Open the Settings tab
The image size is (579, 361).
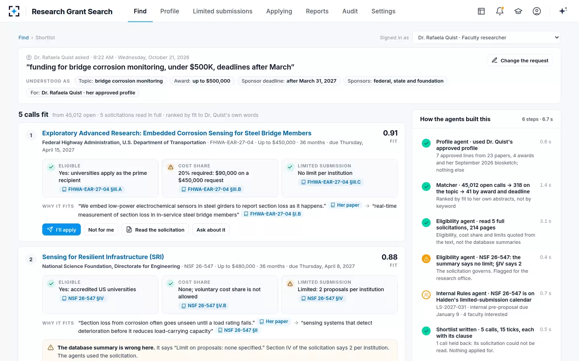tap(384, 11)
